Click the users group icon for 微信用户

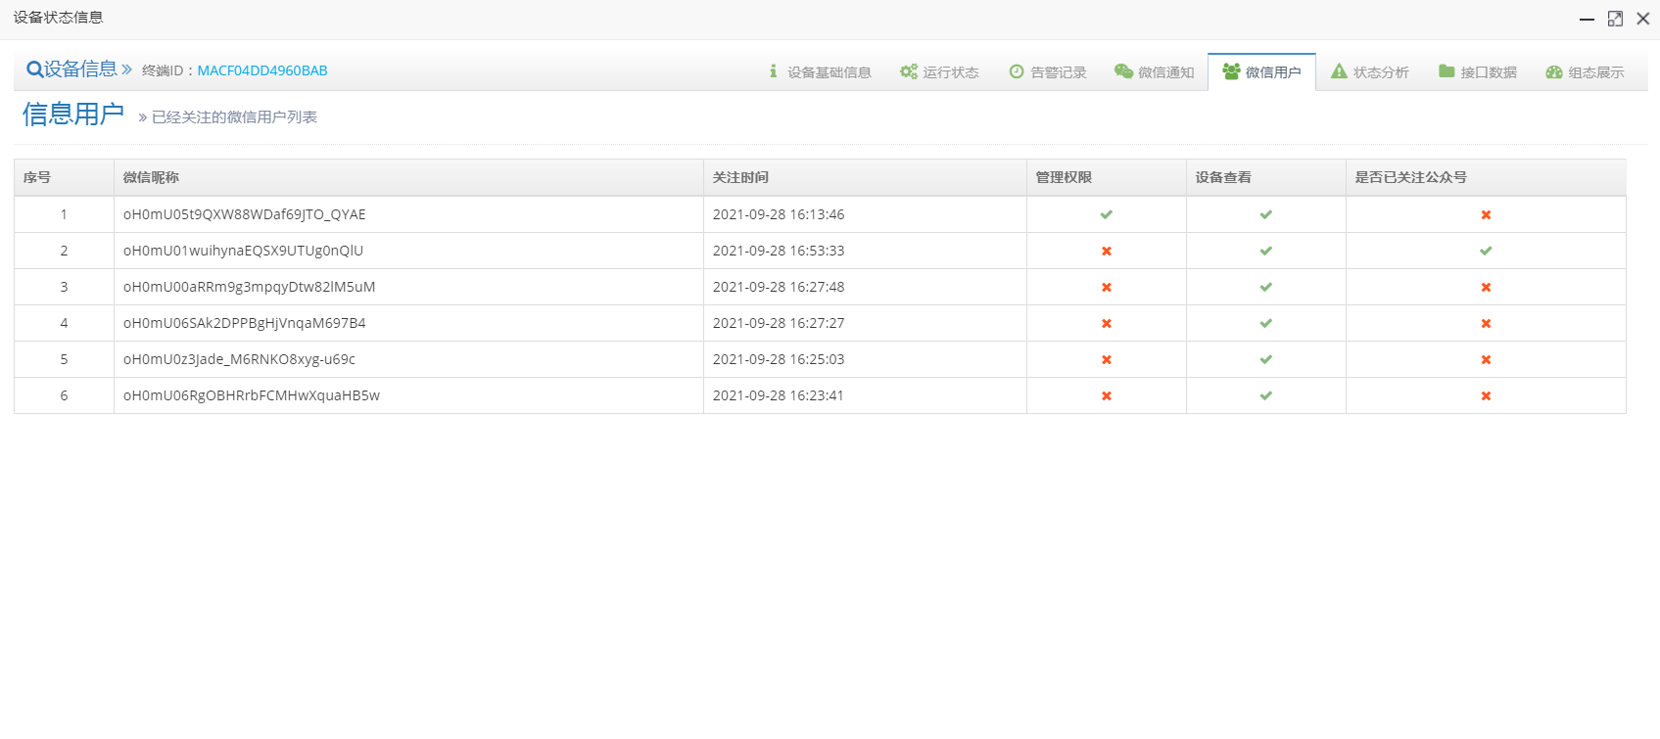point(1231,71)
